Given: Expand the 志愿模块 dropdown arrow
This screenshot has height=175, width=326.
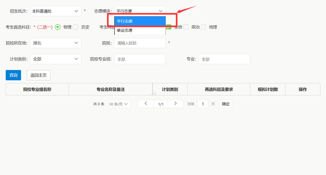Looking at the screenshot, I should [x=161, y=11].
